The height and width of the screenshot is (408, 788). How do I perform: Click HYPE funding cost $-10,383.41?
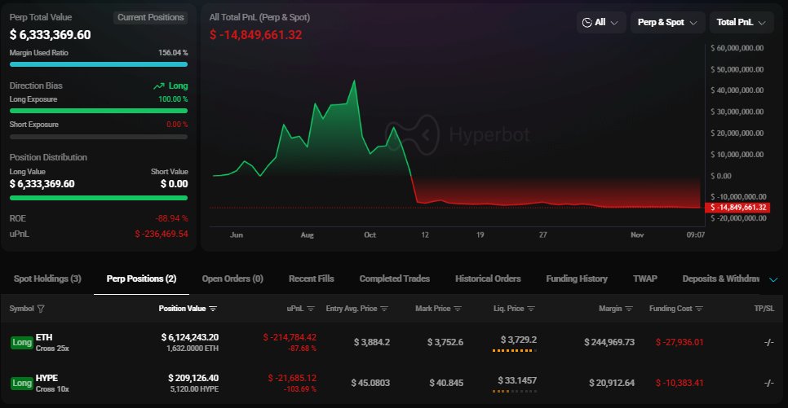[680, 383]
